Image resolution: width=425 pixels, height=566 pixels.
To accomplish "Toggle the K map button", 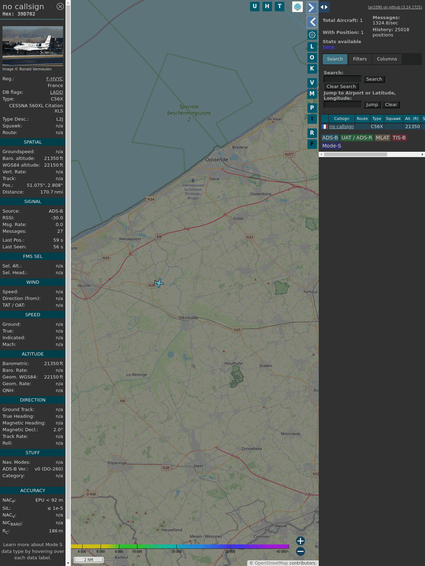I will pyautogui.click(x=312, y=69).
